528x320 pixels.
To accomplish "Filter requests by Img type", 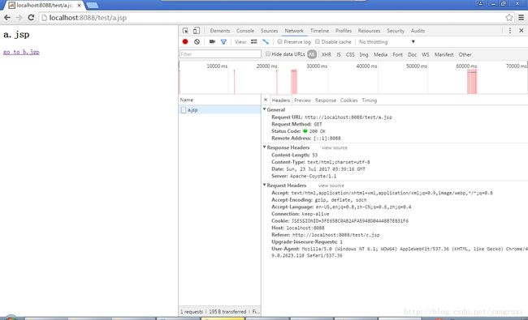I will click(x=364, y=54).
